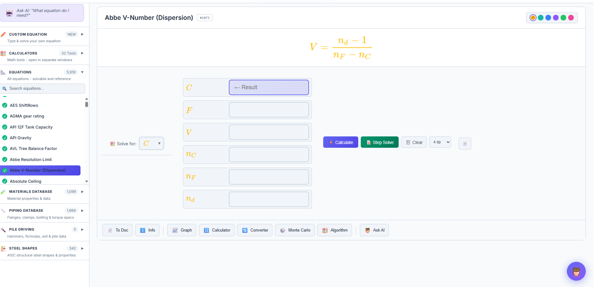Open the Solve for variable dropdown
The image size is (594, 287).
coord(151,143)
